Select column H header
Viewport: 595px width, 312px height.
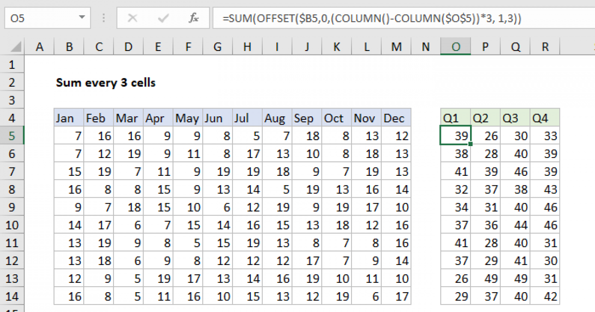(247, 47)
